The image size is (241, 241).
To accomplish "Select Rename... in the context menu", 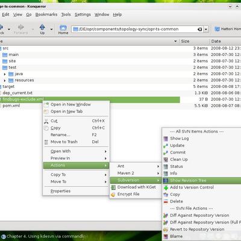I will pos(76,135).
